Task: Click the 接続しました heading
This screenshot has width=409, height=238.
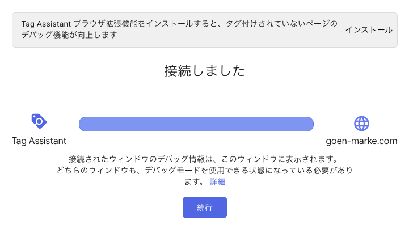Action: click(x=204, y=71)
